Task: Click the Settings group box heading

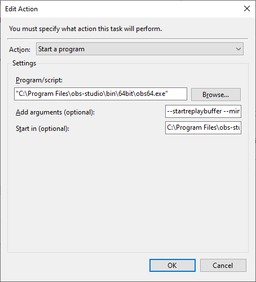Action: pos(24,63)
